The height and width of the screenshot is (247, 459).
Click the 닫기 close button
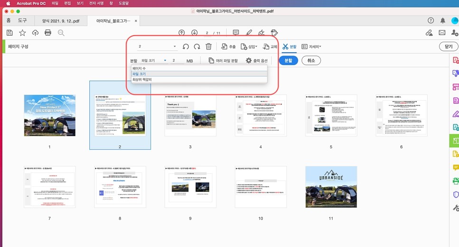tap(449, 47)
